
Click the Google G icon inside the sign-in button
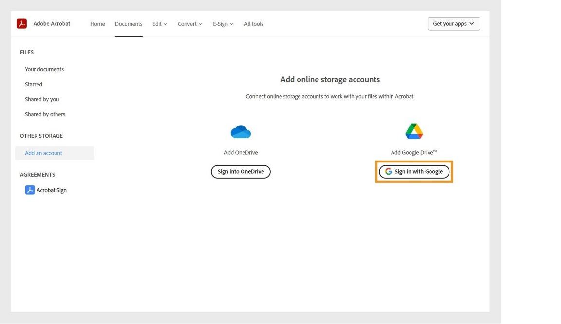tap(388, 171)
